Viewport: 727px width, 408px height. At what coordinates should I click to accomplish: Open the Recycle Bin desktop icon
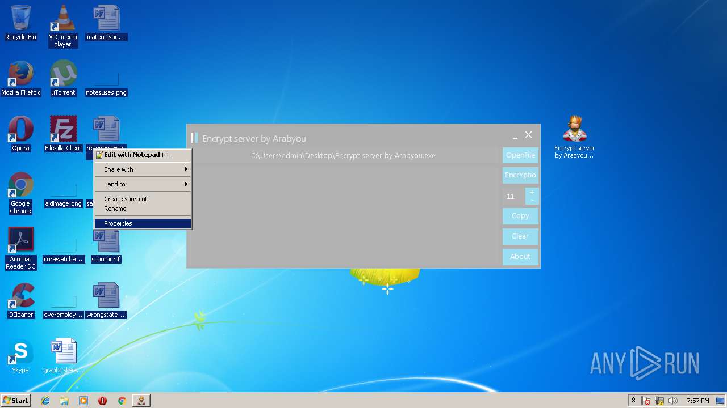(x=20, y=23)
